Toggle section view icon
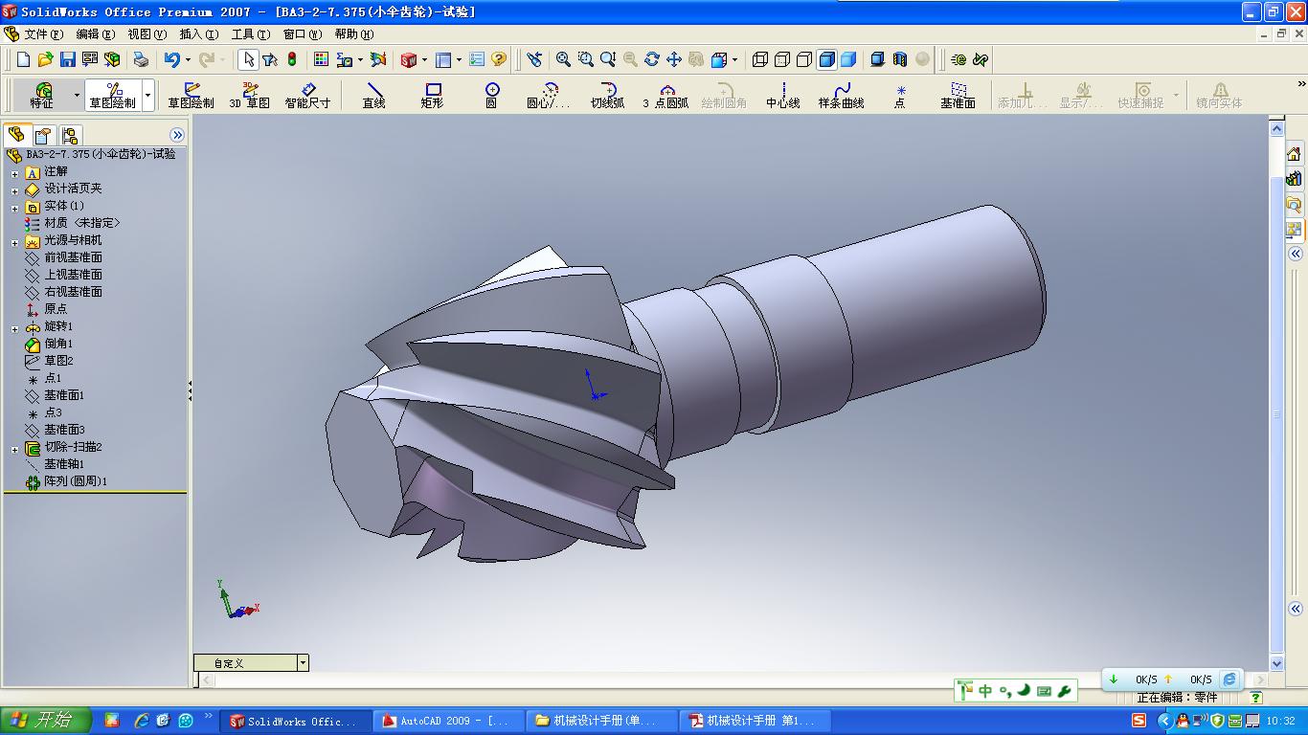The height and width of the screenshot is (735, 1308). pos(899,59)
